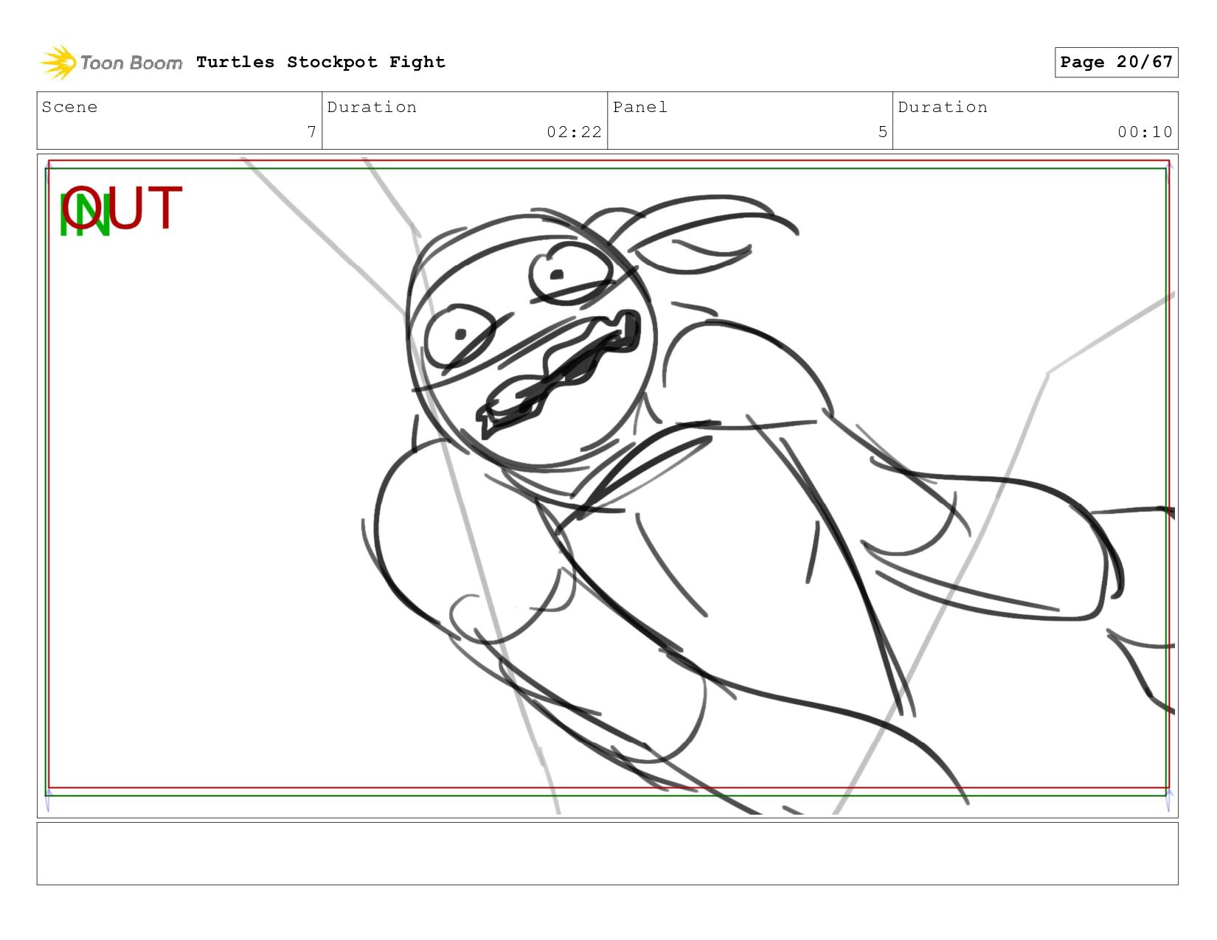
Task: Select the title Turtles Stockpot Fight
Action: [x=321, y=63]
